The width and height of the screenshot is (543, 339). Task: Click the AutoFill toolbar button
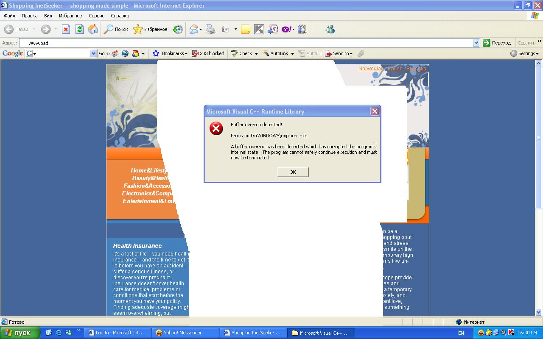(310, 53)
